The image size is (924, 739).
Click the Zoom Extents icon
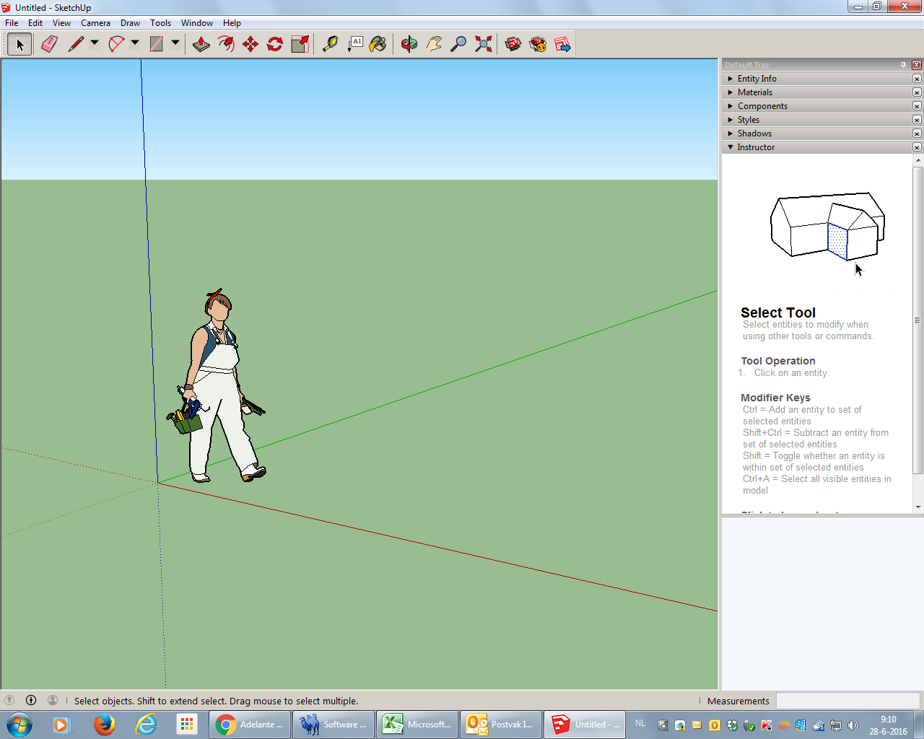[x=484, y=45]
